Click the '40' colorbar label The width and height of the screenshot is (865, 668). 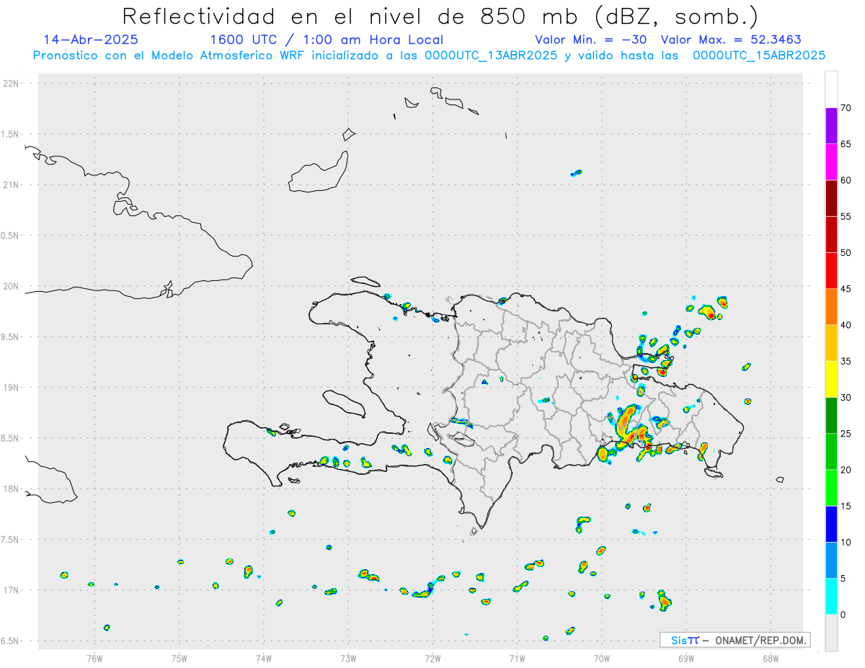pos(846,325)
